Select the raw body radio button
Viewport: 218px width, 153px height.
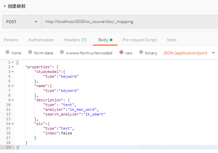[121, 52]
